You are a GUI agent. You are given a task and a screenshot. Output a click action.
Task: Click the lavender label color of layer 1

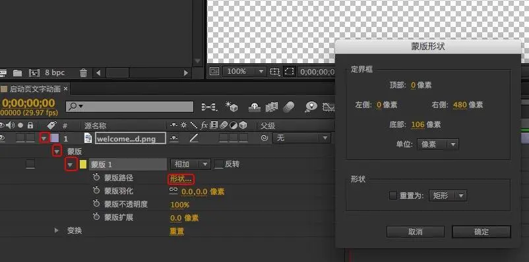(54, 138)
